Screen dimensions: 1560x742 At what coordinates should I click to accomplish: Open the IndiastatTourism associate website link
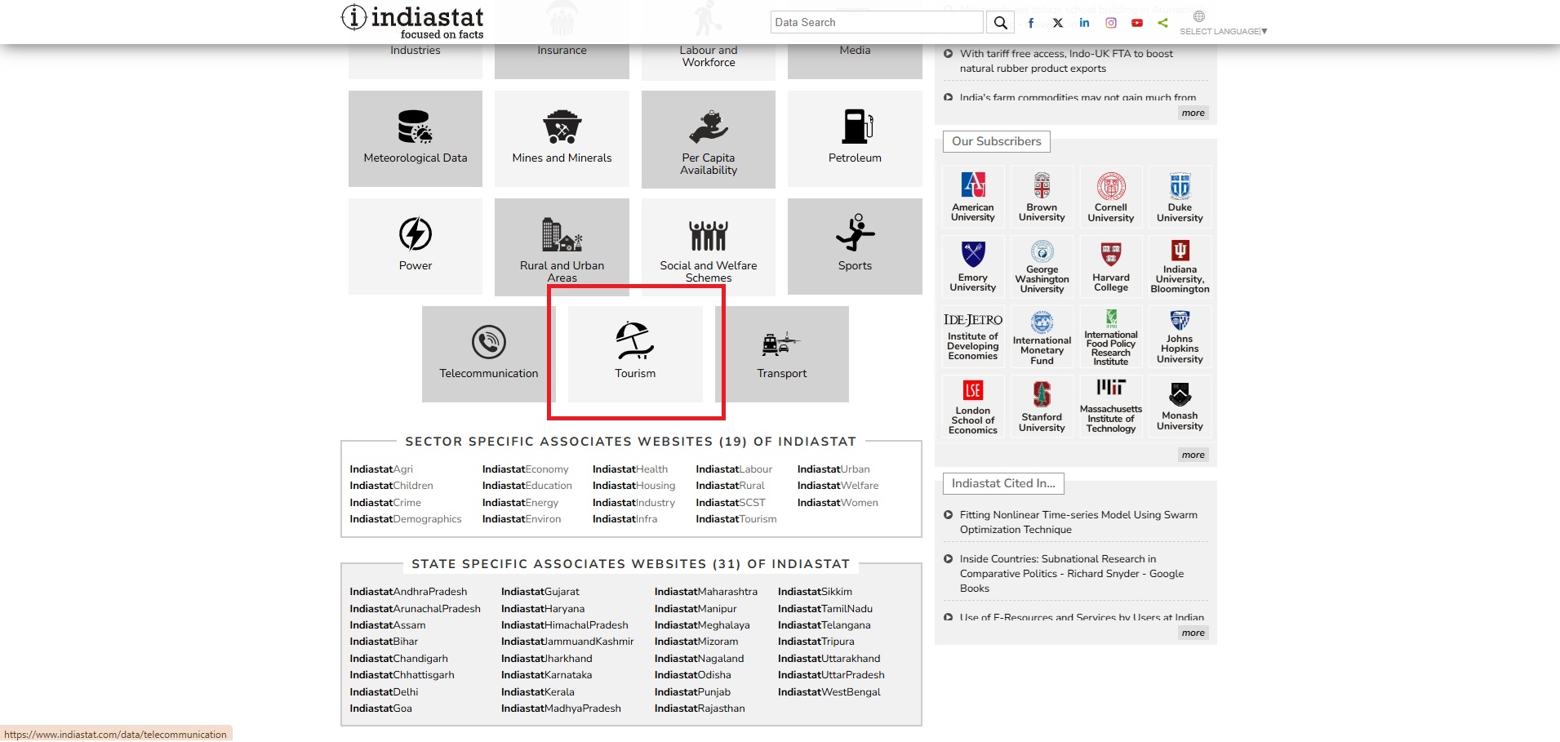pyautogui.click(x=736, y=519)
